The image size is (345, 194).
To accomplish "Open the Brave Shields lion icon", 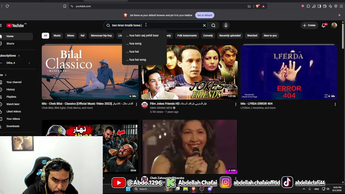I will coord(257,6).
